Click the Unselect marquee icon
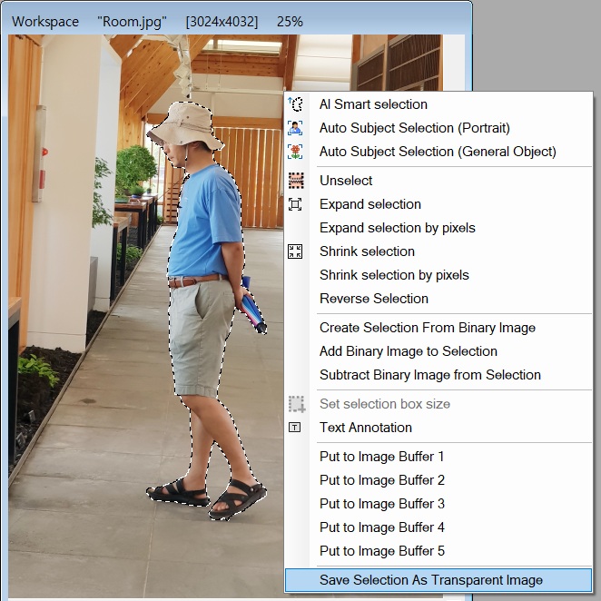 pos(296,181)
